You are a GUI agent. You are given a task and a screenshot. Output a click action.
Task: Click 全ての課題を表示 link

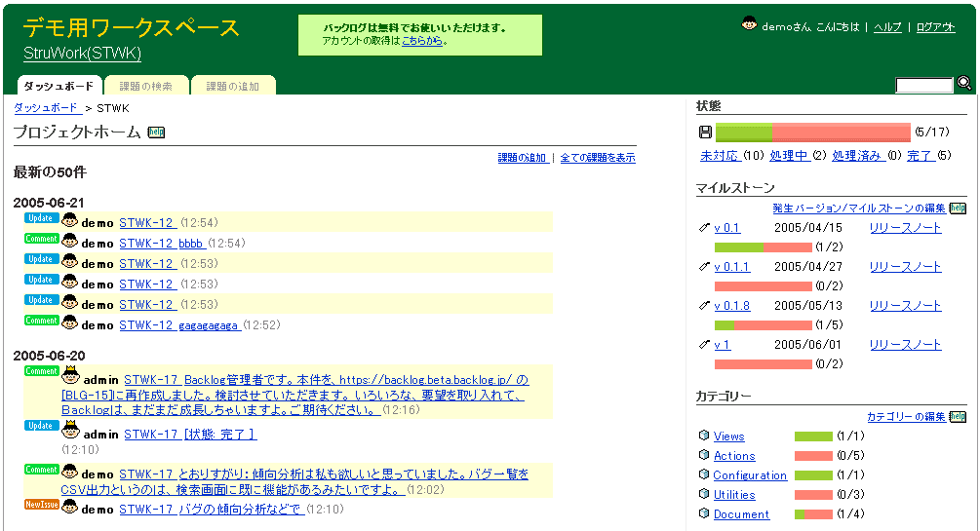598,158
